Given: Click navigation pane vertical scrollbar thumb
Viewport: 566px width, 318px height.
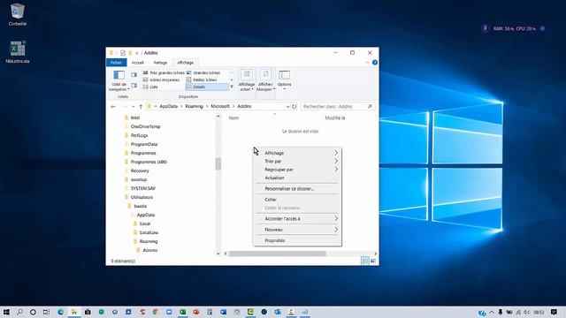Looking at the screenshot, I should (218, 163).
